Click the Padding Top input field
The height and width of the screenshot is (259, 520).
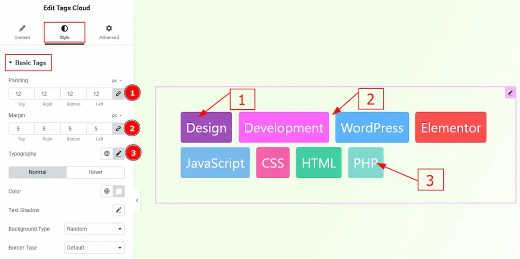tap(21, 94)
